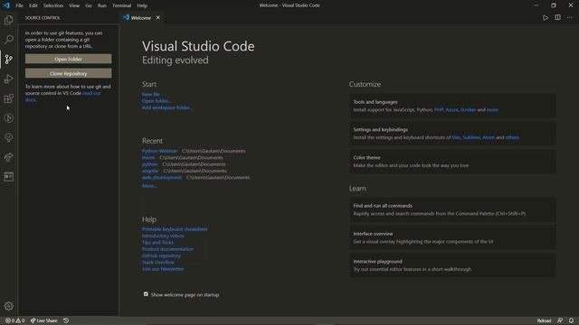The image size is (579, 325).
Task: Open Introductory videos link
Action: (x=163, y=236)
